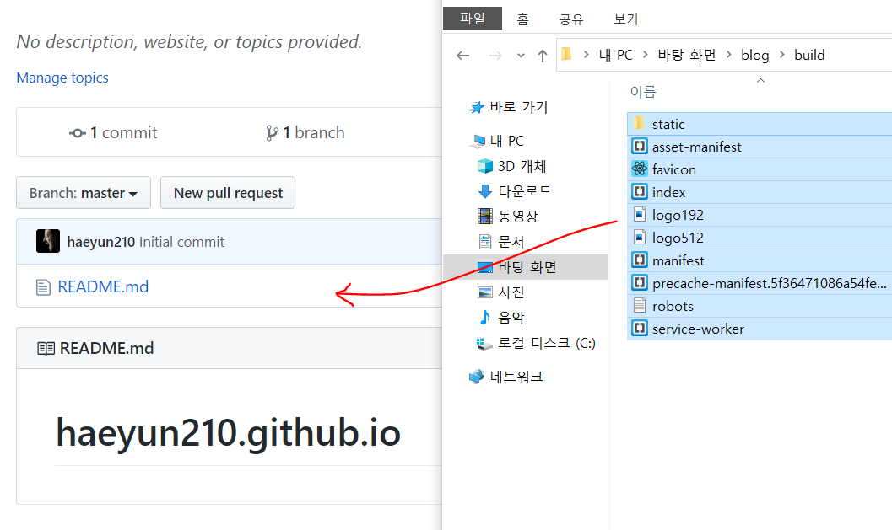Select build in address breadcrumb

click(809, 55)
